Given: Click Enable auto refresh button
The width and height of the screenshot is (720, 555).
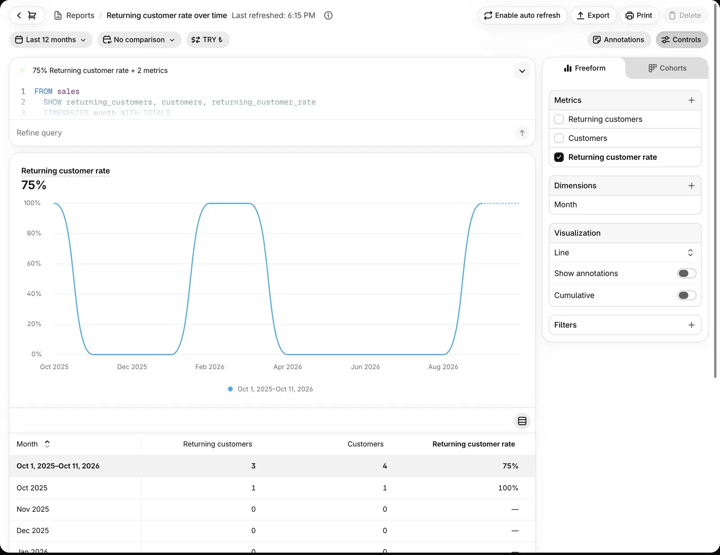Looking at the screenshot, I should coord(522,15).
